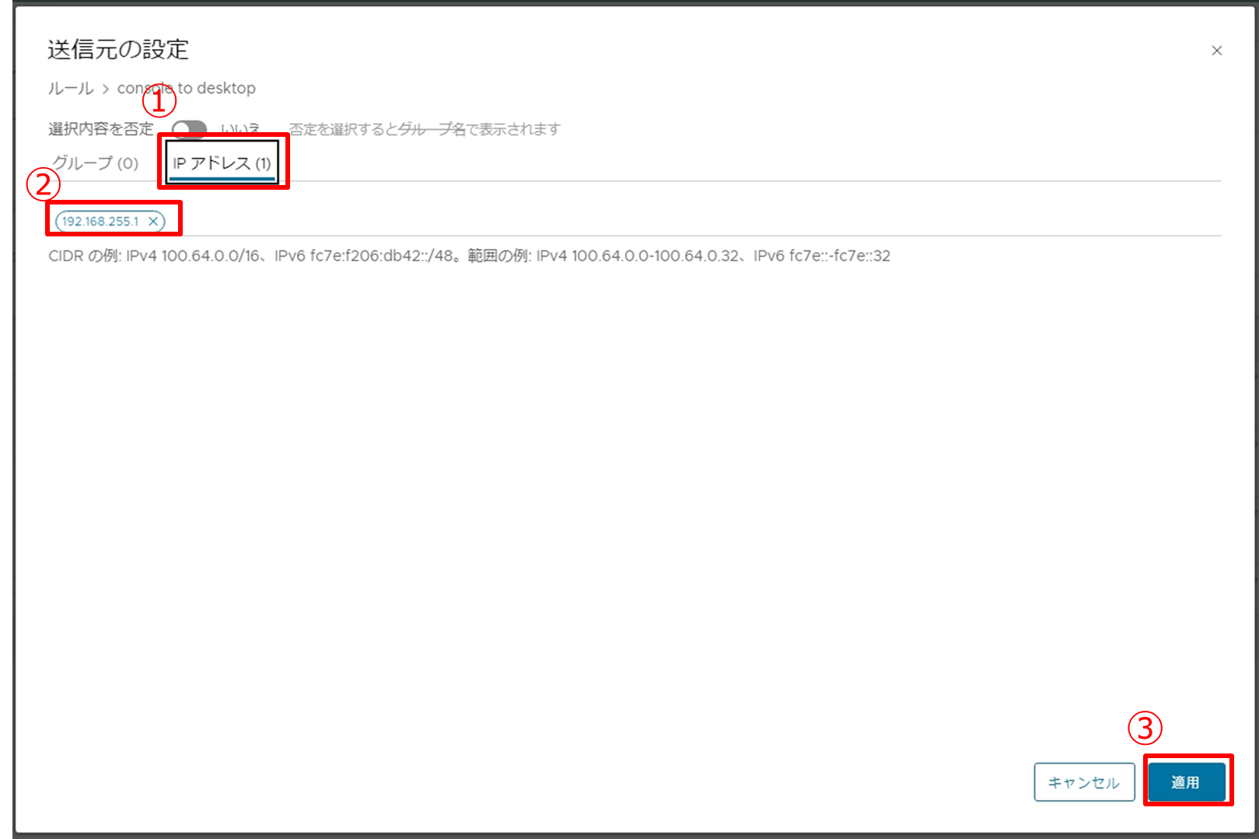Close the 送信元の設定 dialog with X
Viewport: 1259px width, 839px height.
coord(1216,51)
